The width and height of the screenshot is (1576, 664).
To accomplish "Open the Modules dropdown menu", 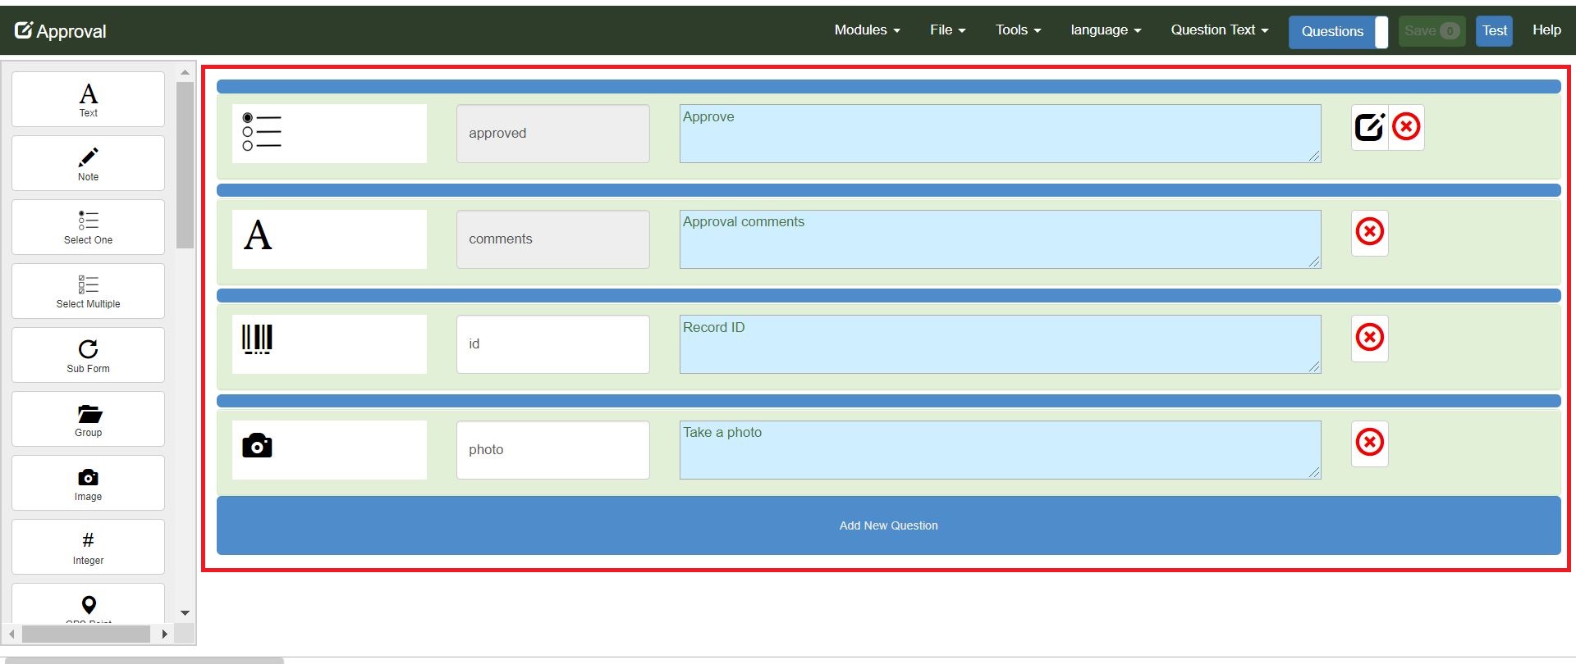I will [867, 30].
